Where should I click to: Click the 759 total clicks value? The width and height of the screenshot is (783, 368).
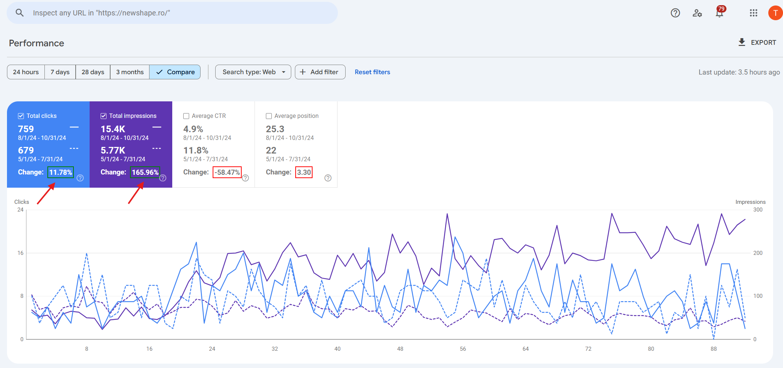(26, 129)
